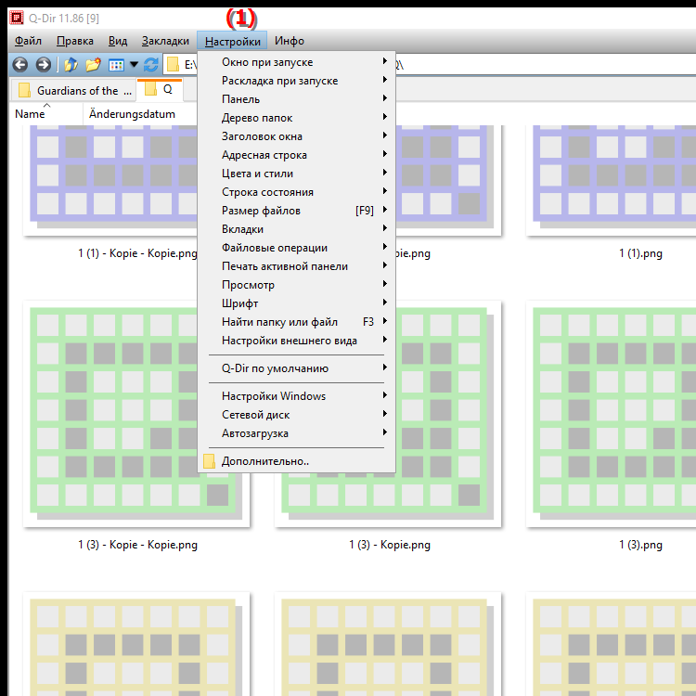Click file name 1 (1).png label
Image resolution: width=696 pixels, height=696 pixels.
click(x=640, y=253)
